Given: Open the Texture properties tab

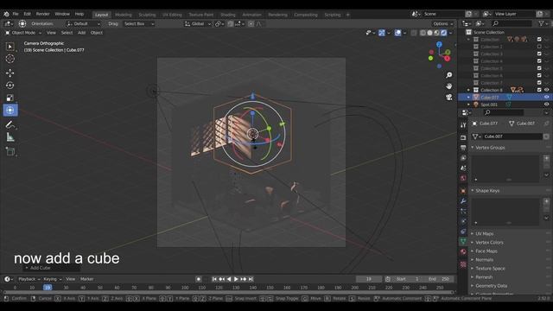Looking at the screenshot, I should [x=463, y=264].
